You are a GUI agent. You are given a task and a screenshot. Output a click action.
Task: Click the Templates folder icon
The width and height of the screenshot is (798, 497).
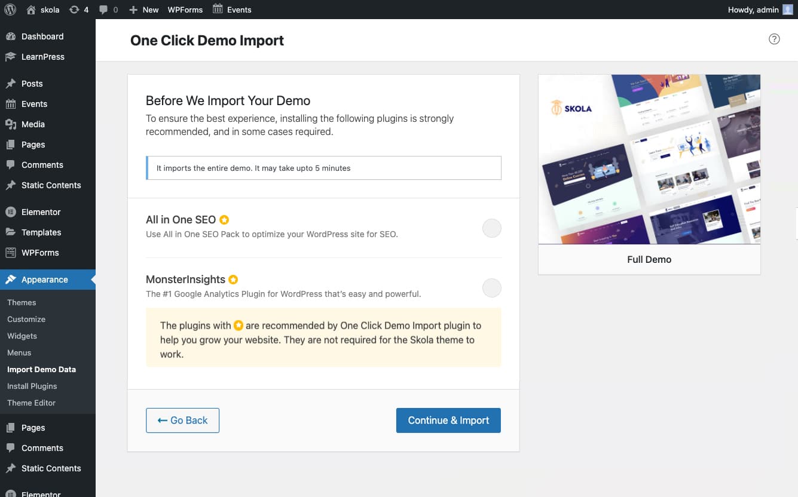[11, 232]
